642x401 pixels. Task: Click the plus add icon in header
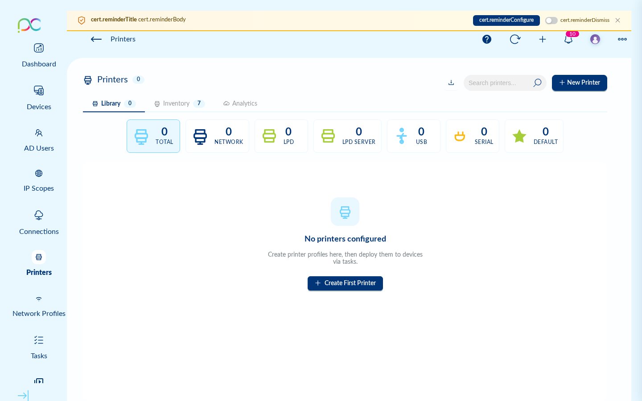point(543,39)
